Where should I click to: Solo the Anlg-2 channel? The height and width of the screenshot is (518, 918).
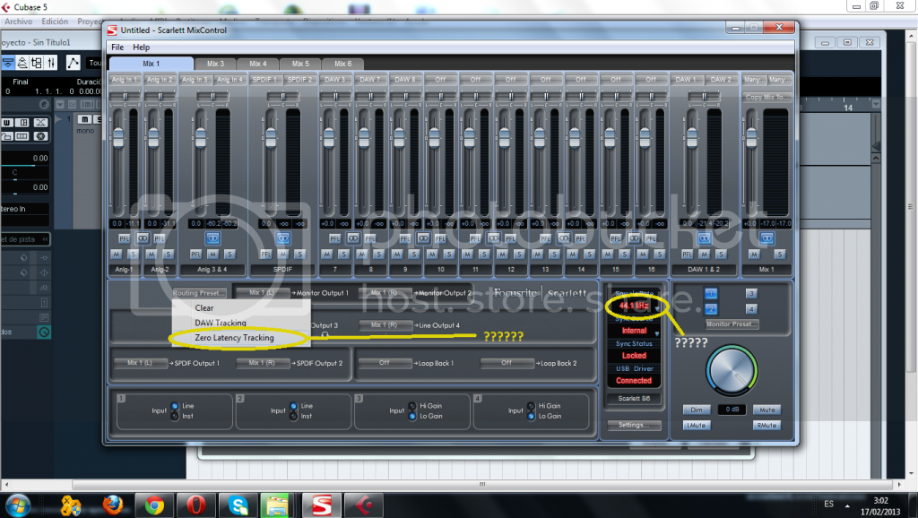coord(169,254)
